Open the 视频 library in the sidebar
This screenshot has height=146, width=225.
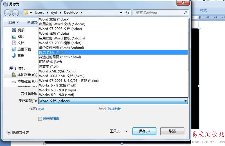click(x=18, y=30)
